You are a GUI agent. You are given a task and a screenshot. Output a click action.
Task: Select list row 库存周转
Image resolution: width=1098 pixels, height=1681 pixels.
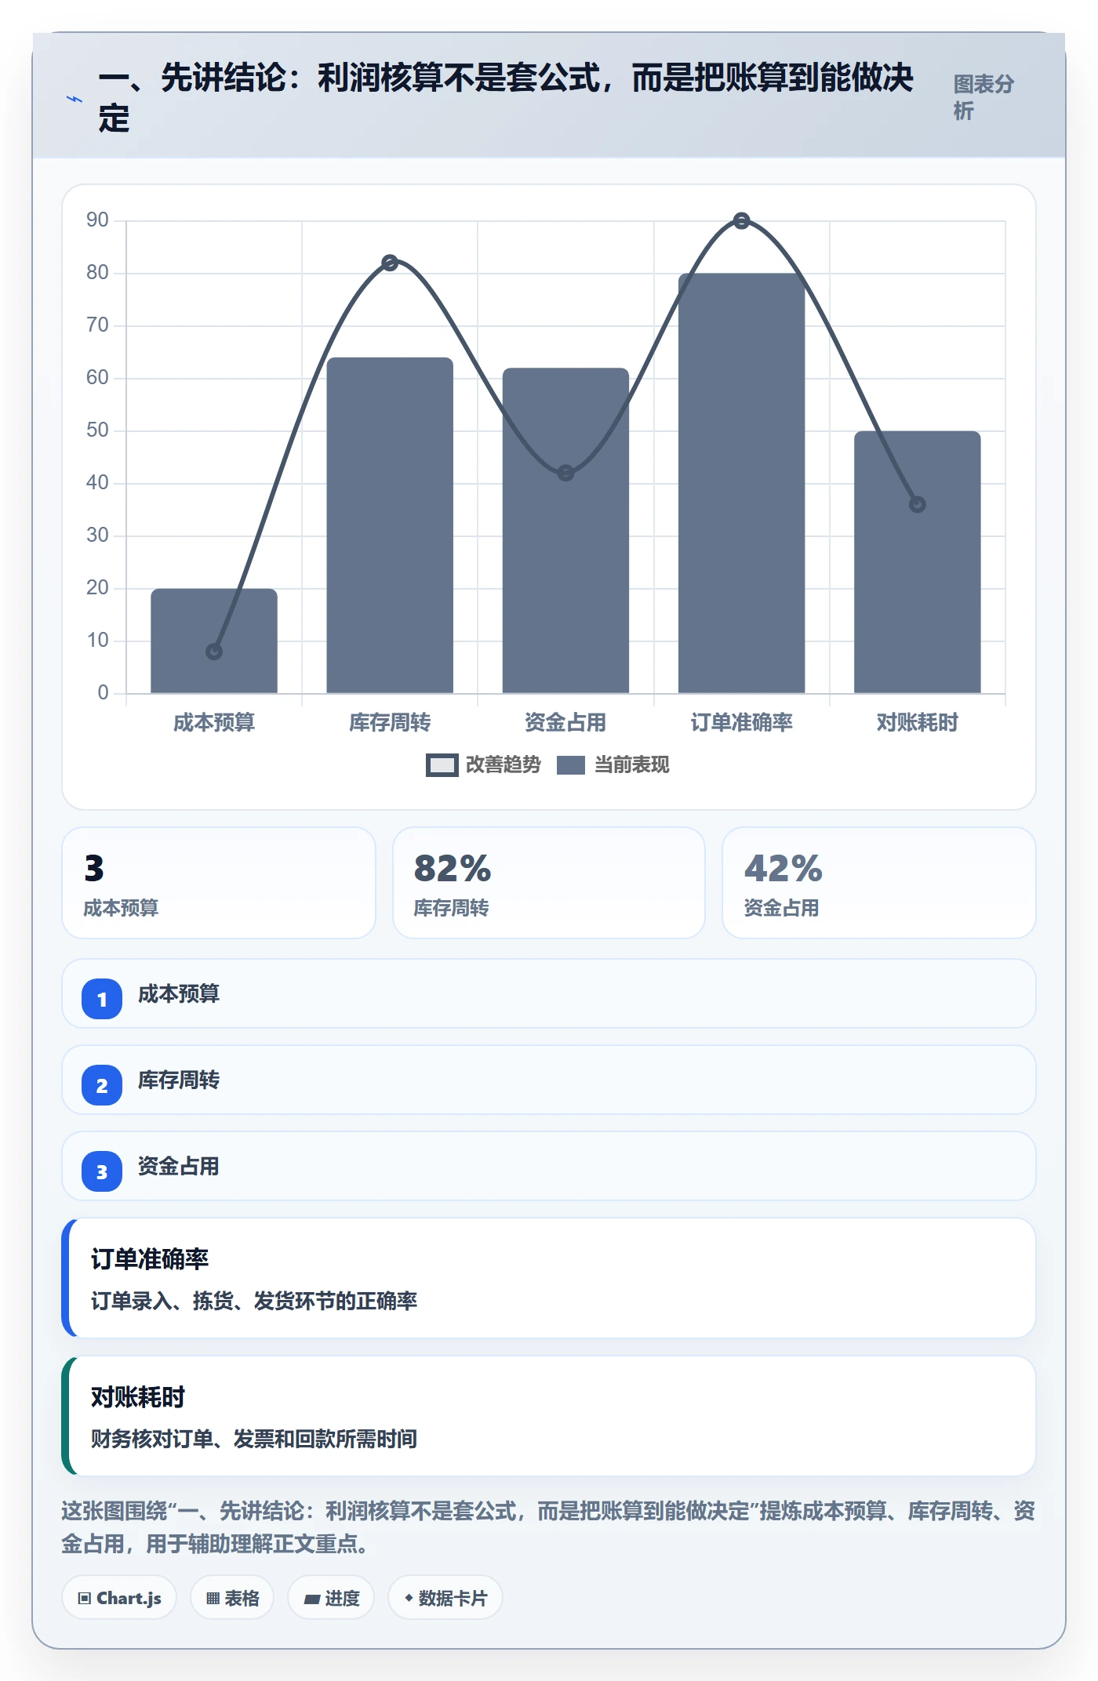549,1080
